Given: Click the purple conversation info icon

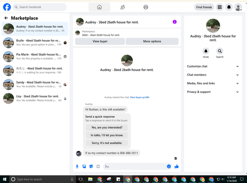Looking at the screenshot, I should click(x=174, y=22).
